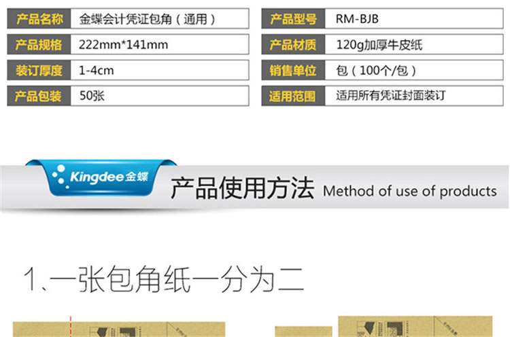Select the 1-4cm thickness value

pyautogui.click(x=97, y=70)
